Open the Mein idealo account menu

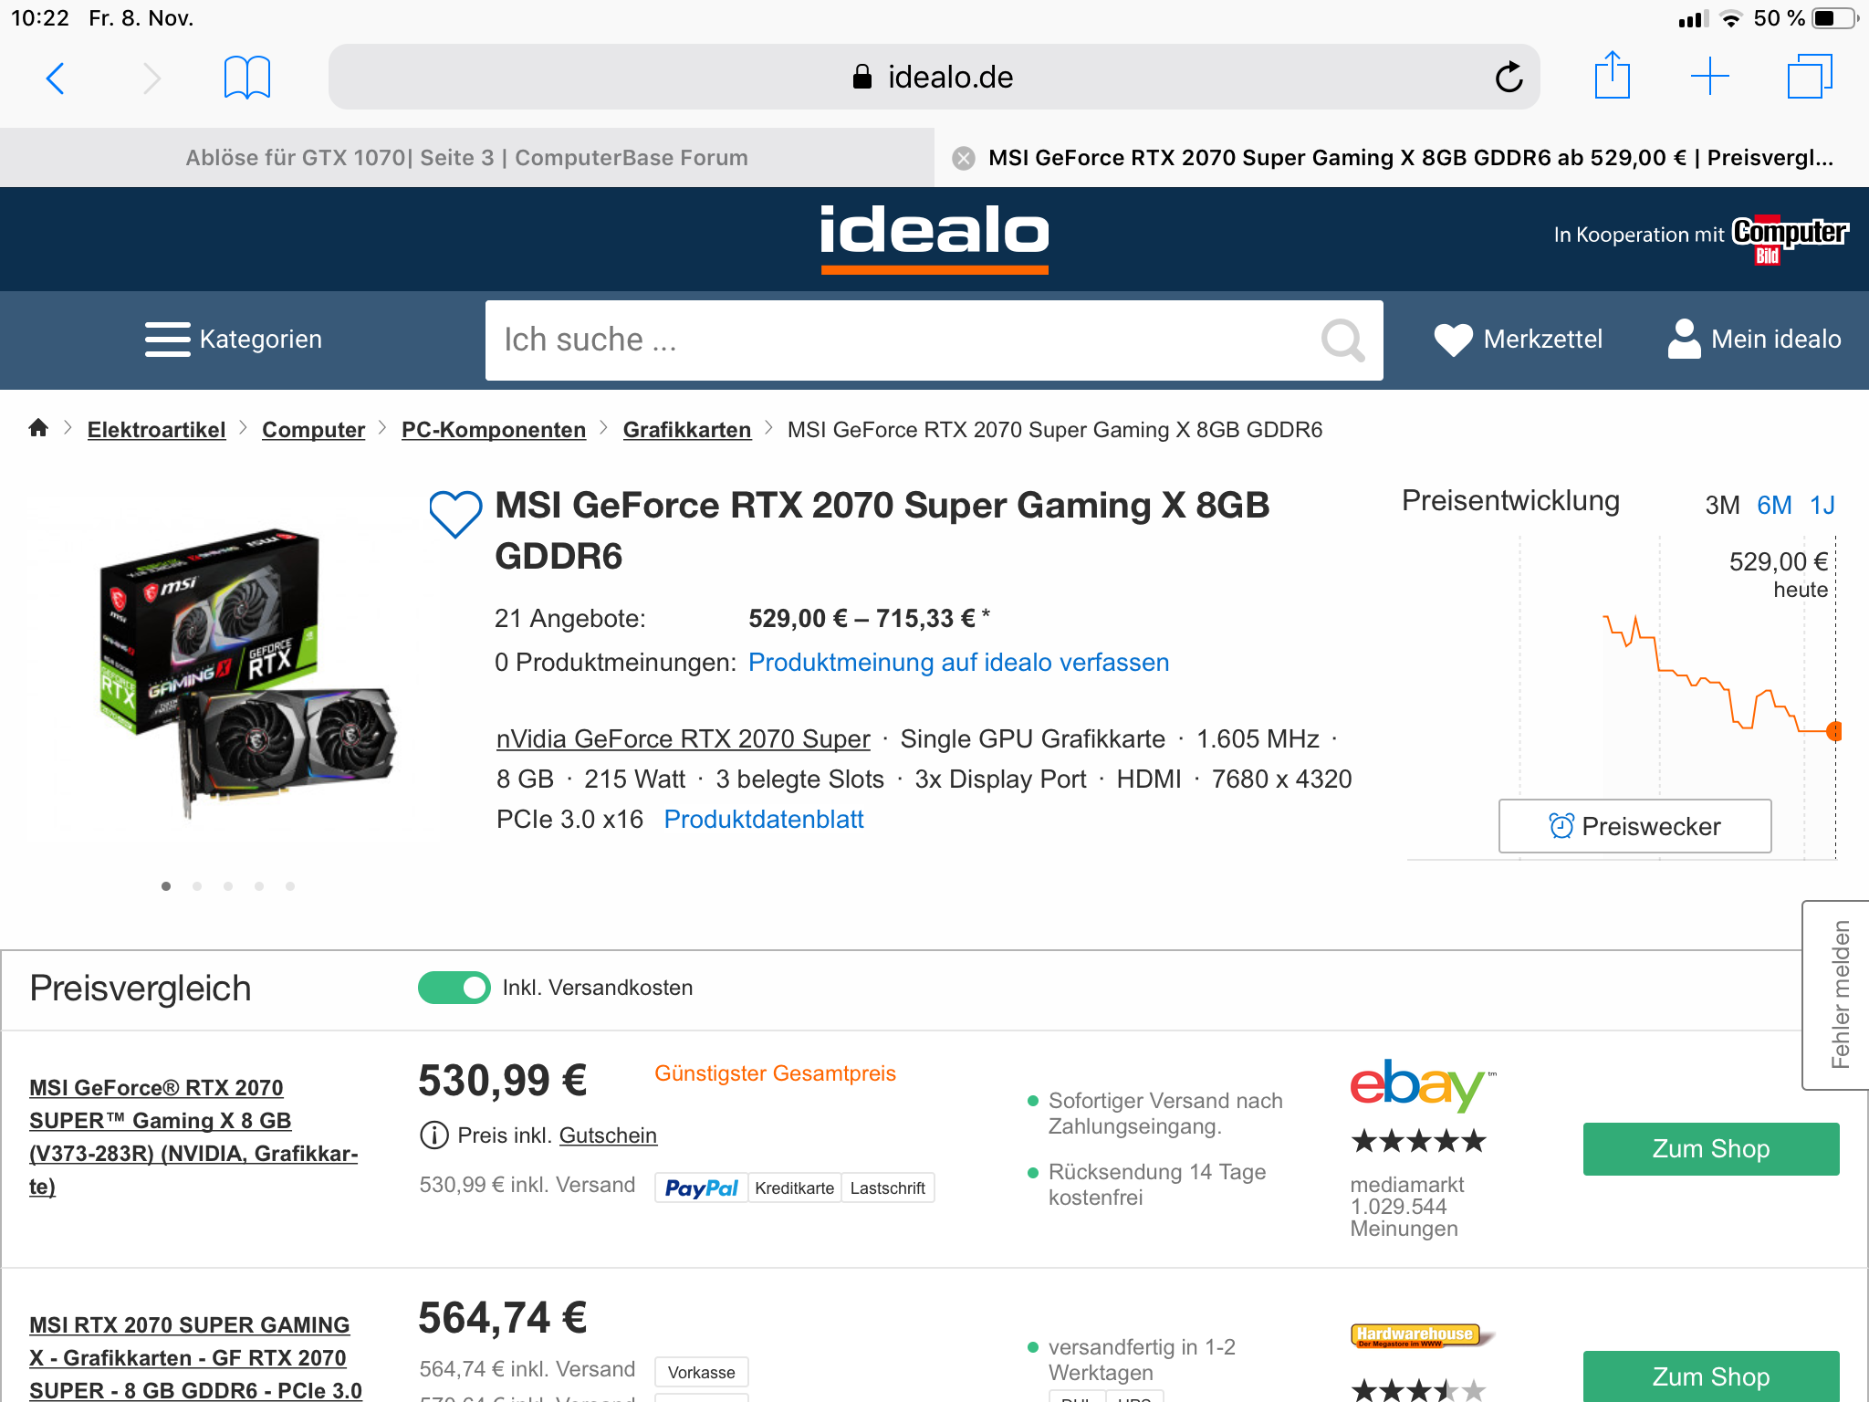pyautogui.click(x=1754, y=340)
